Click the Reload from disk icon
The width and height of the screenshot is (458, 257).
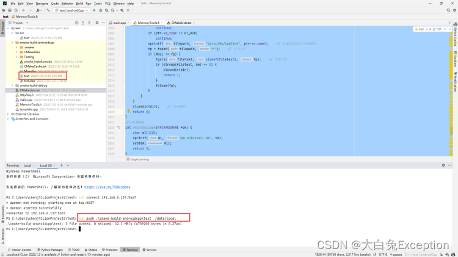tap(16, 10)
